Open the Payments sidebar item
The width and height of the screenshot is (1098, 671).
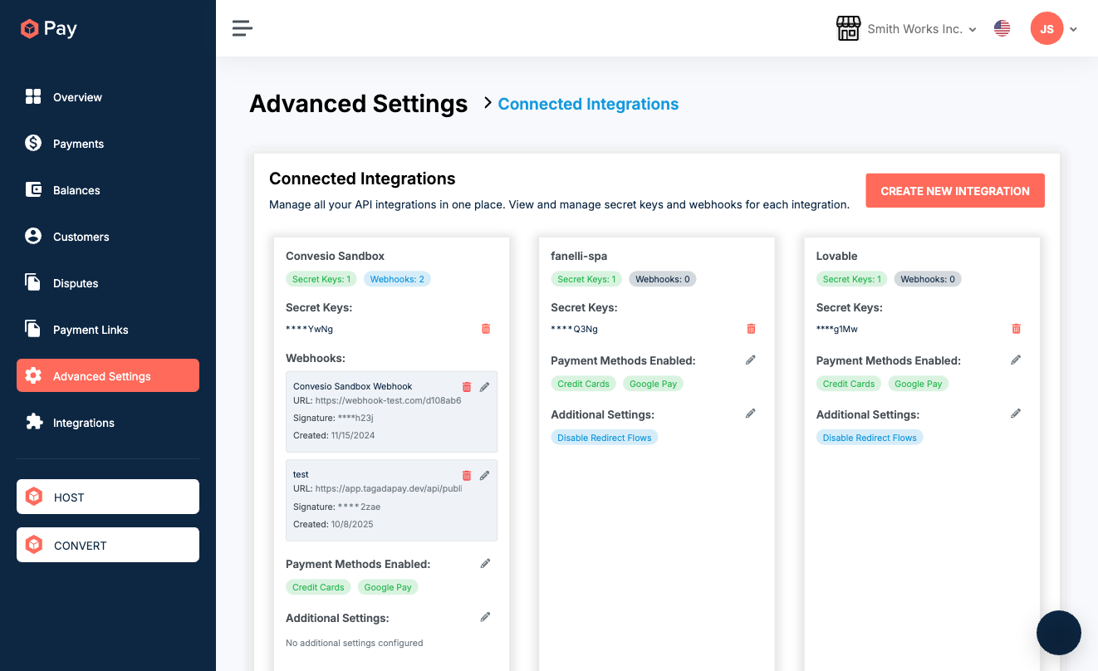coord(108,144)
